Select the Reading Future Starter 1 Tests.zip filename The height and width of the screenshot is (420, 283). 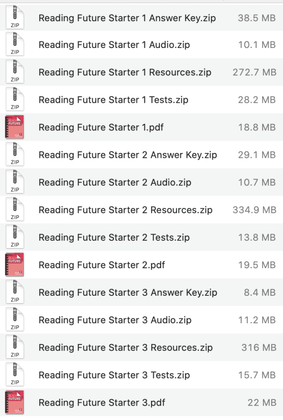(x=113, y=100)
